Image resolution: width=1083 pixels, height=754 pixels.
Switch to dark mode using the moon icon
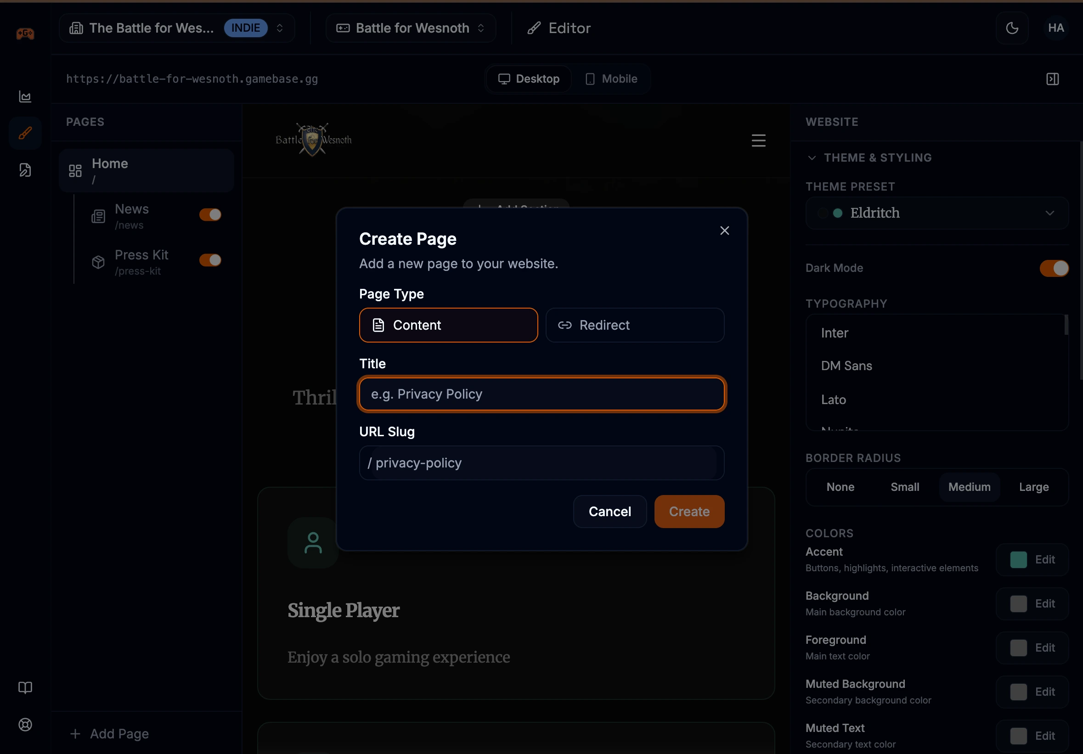point(1012,28)
